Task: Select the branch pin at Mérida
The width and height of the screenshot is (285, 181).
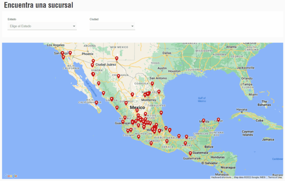Action: [203, 121]
